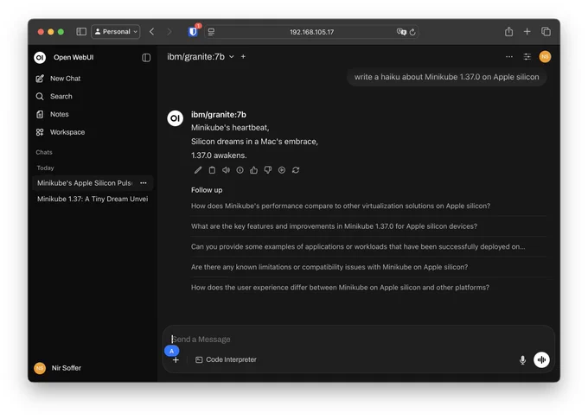Read the response aloud with speaker icon
This screenshot has height=419, width=588.
(226, 170)
